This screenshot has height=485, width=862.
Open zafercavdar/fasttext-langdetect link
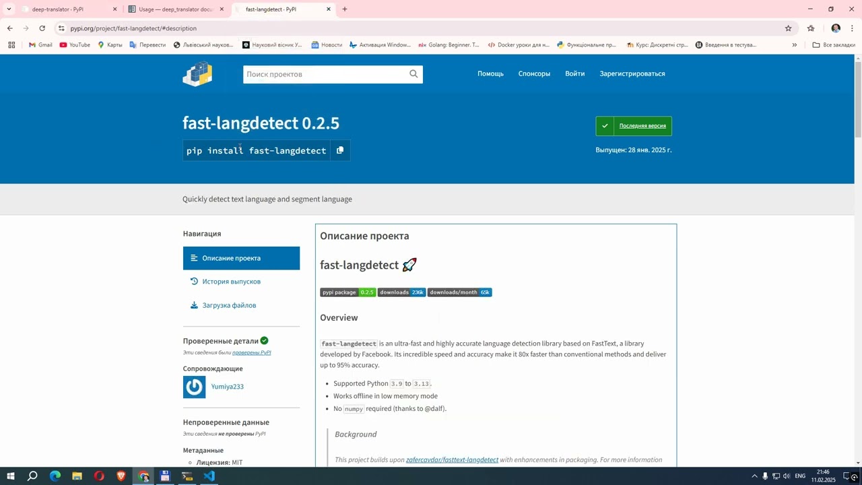(x=452, y=460)
